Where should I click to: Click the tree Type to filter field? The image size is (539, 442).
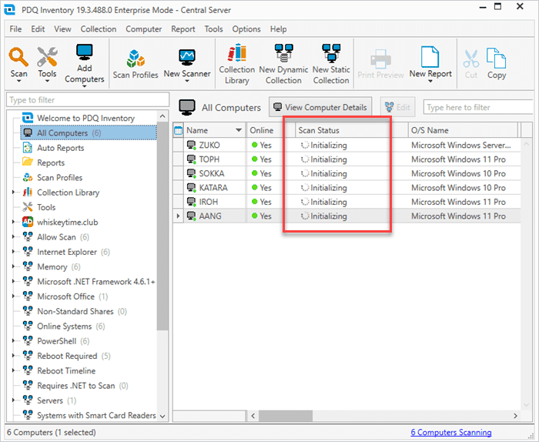point(88,99)
